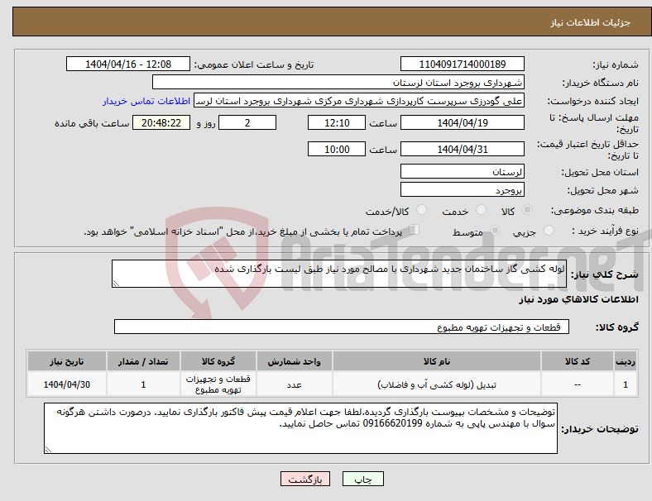Select the جزیی purchase type radio
The height and width of the screenshot is (501, 652).
tap(549, 231)
